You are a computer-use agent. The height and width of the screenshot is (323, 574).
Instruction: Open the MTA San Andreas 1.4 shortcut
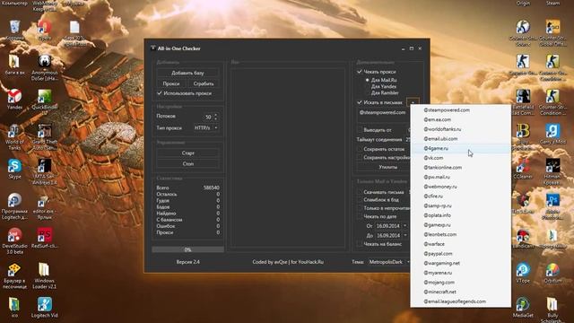[45, 171]
